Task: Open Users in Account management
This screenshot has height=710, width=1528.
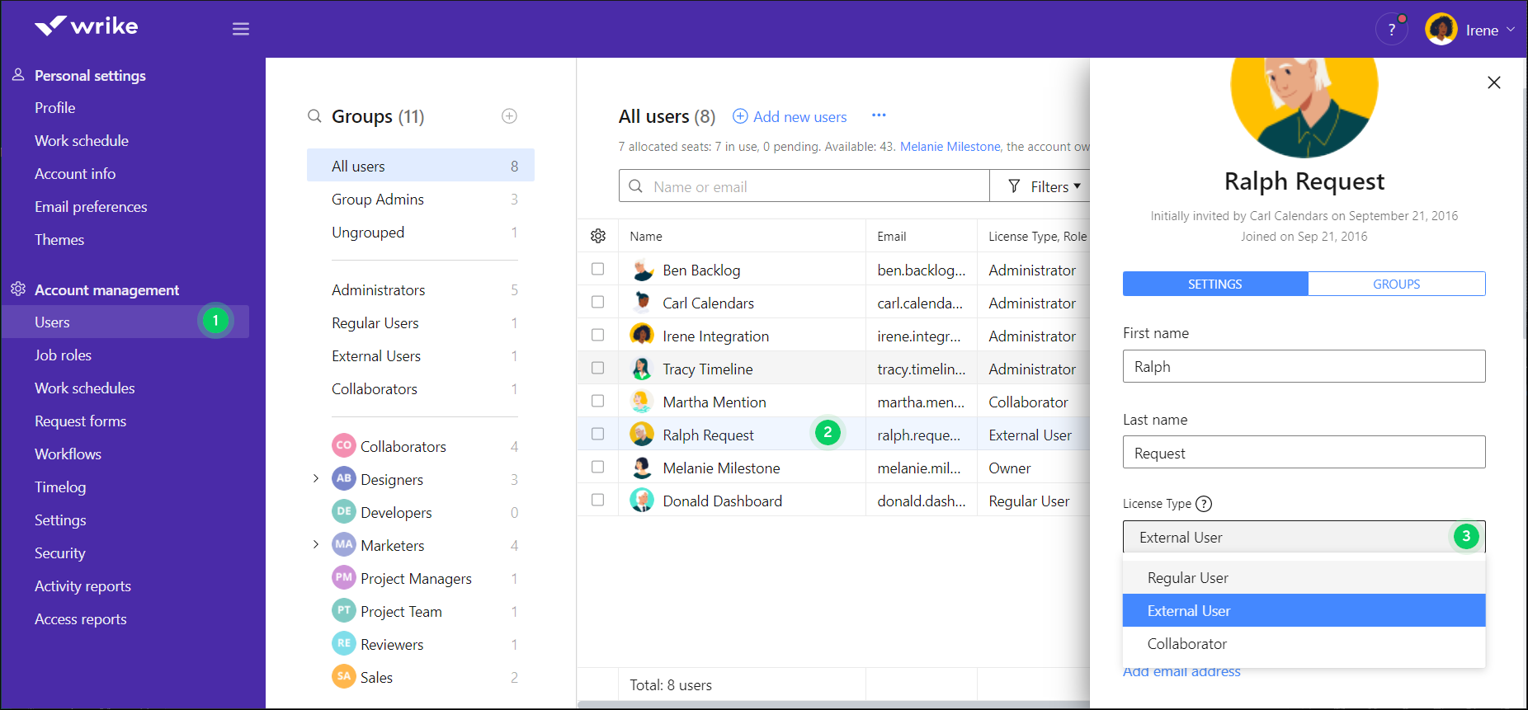Action: tap(125, 322)
